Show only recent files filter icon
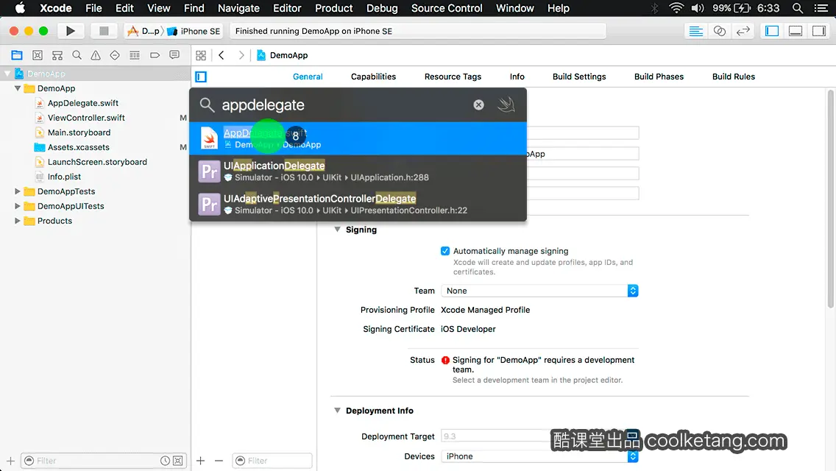This screenshot has width=836, height=471. click(166, 461)
